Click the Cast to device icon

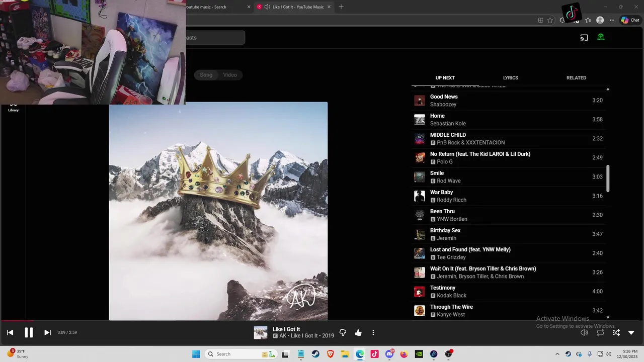[x=584, y=38]
